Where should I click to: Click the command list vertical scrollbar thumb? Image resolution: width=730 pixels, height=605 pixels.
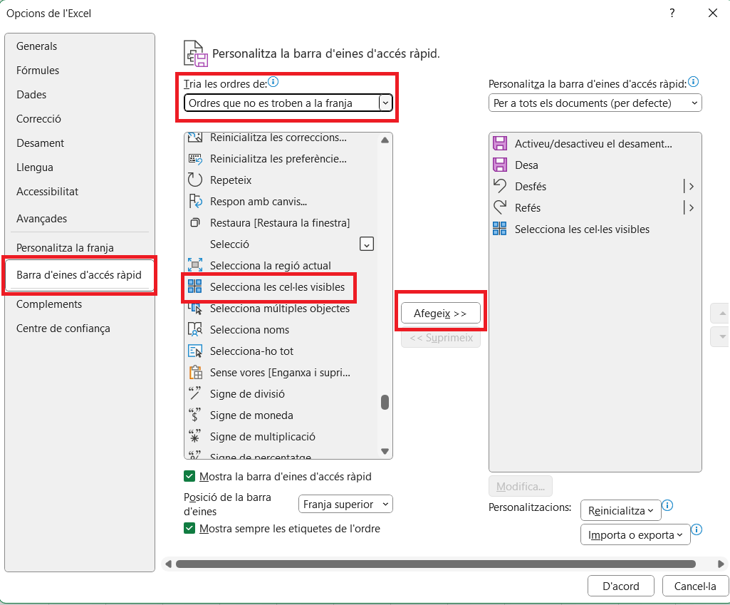(x=385, y=402)
